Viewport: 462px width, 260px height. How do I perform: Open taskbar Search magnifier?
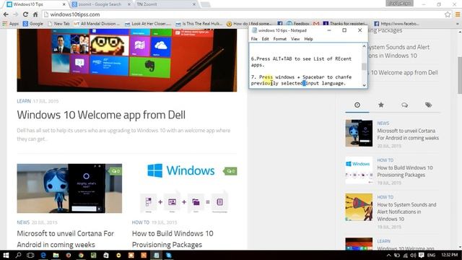[x=18, y=255]
